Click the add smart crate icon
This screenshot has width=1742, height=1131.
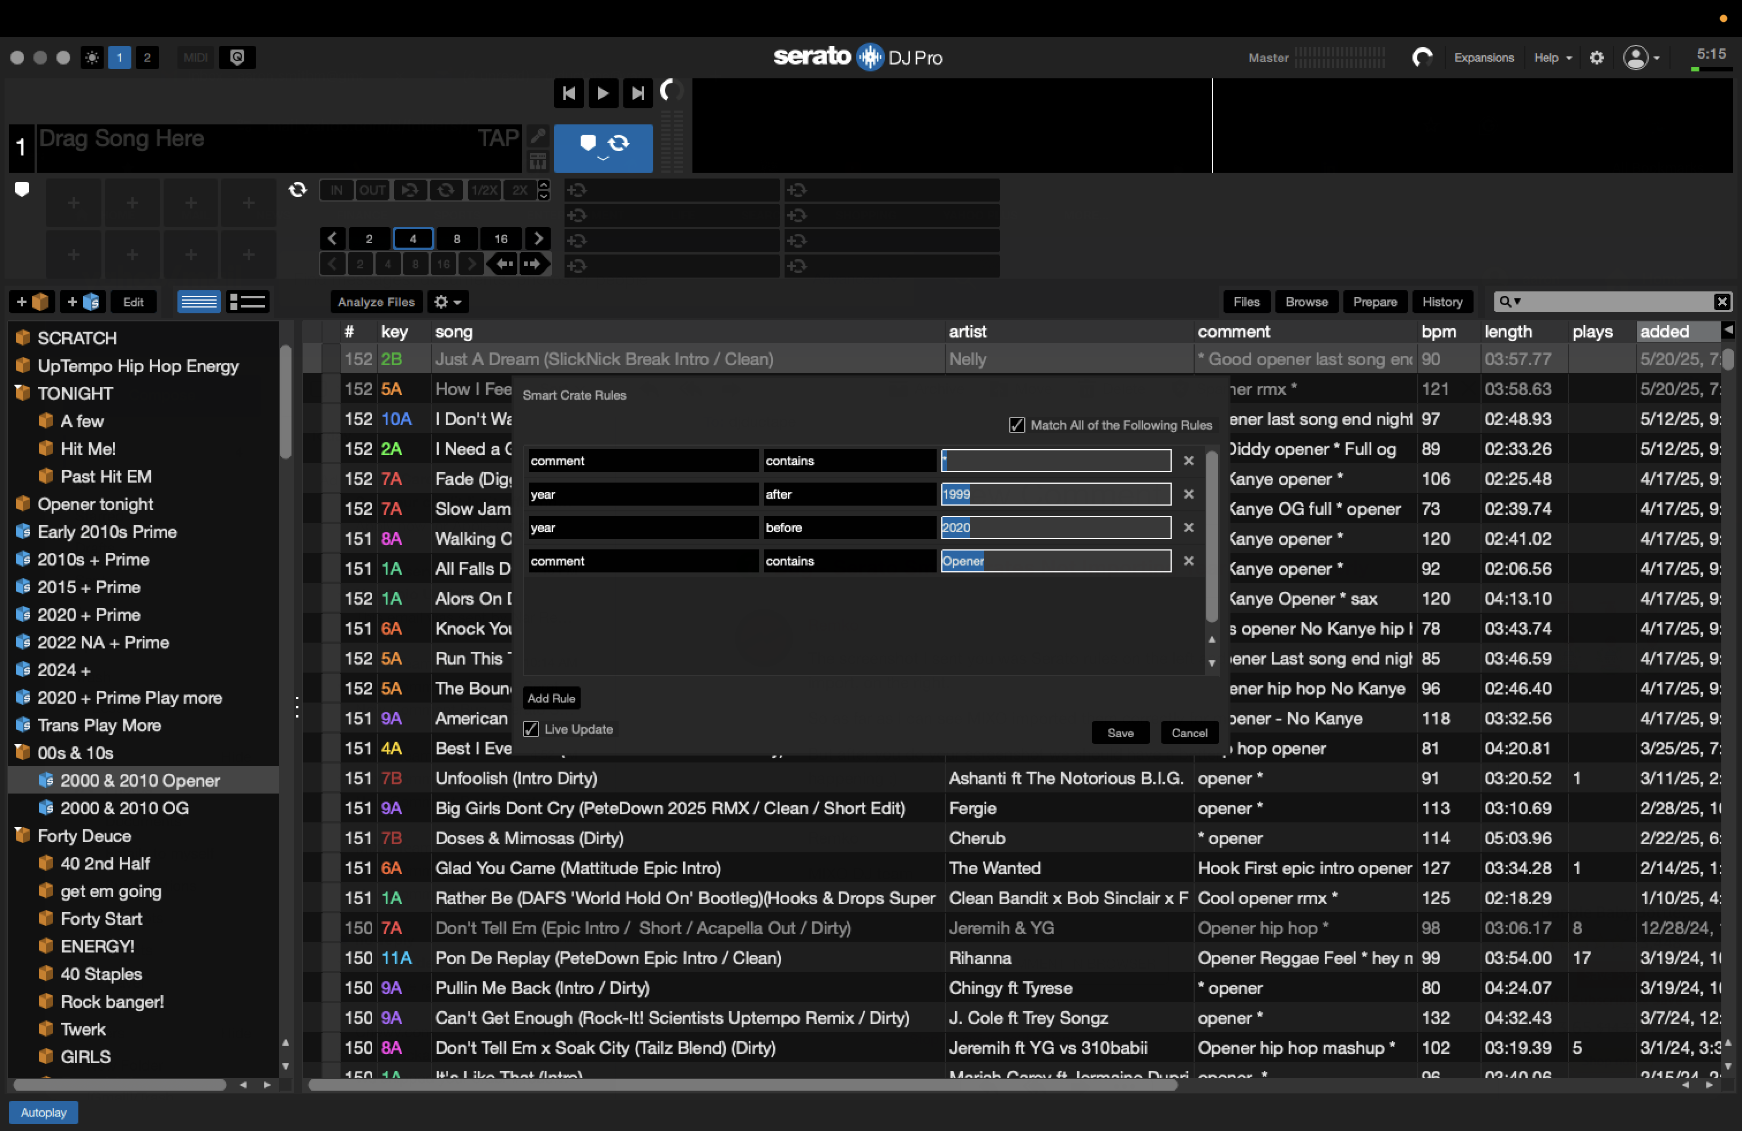pyautogui.click(x=83, y=301)
